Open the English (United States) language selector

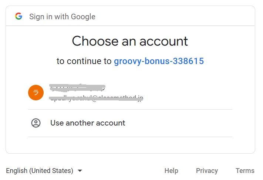44,171
